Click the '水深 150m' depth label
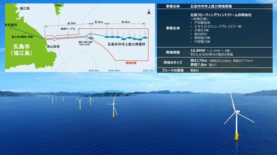 pyautogui.click(x=149, y=71)
